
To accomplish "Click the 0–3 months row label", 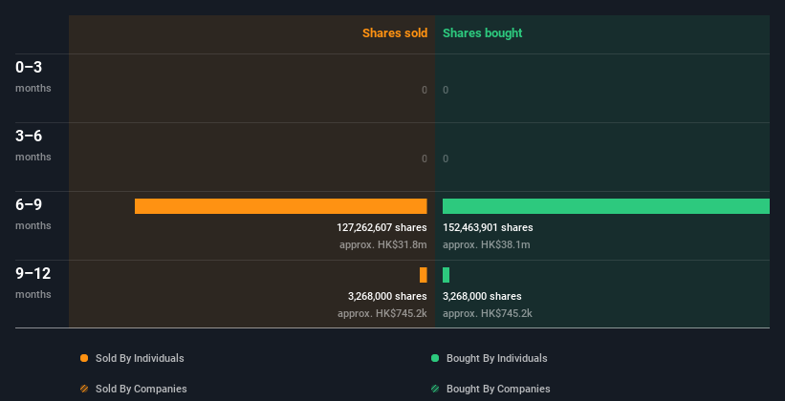I will pyautogui.click(x=33, y=76).
